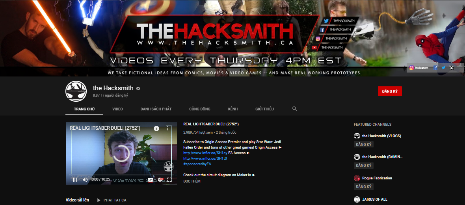Click PHÁT TẤT CẢ to play all

click(115, 200)
